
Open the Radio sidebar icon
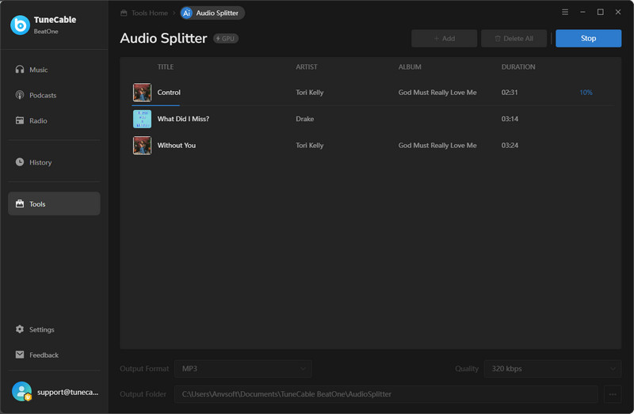(x=19, y=120)
